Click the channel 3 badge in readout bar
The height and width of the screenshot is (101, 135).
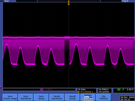click(42, 89)
